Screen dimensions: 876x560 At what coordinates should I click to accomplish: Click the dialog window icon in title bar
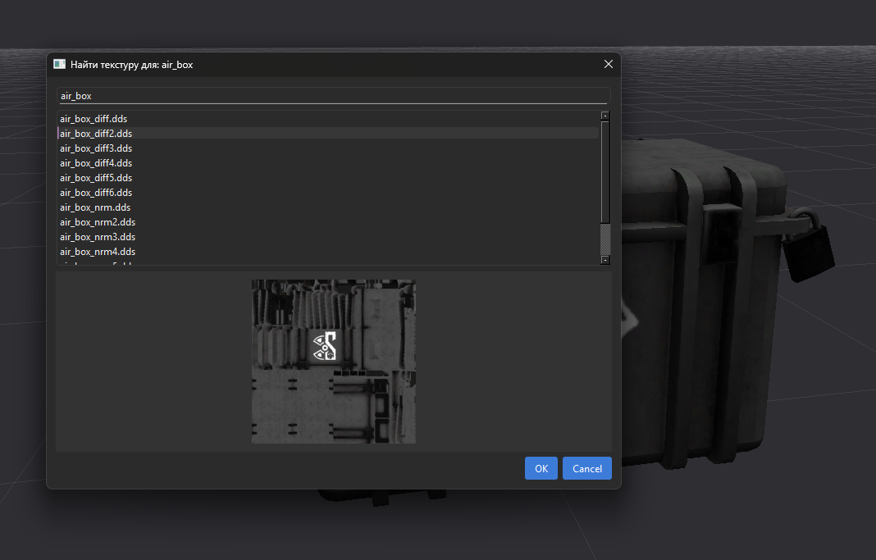(x=59, y=64)
